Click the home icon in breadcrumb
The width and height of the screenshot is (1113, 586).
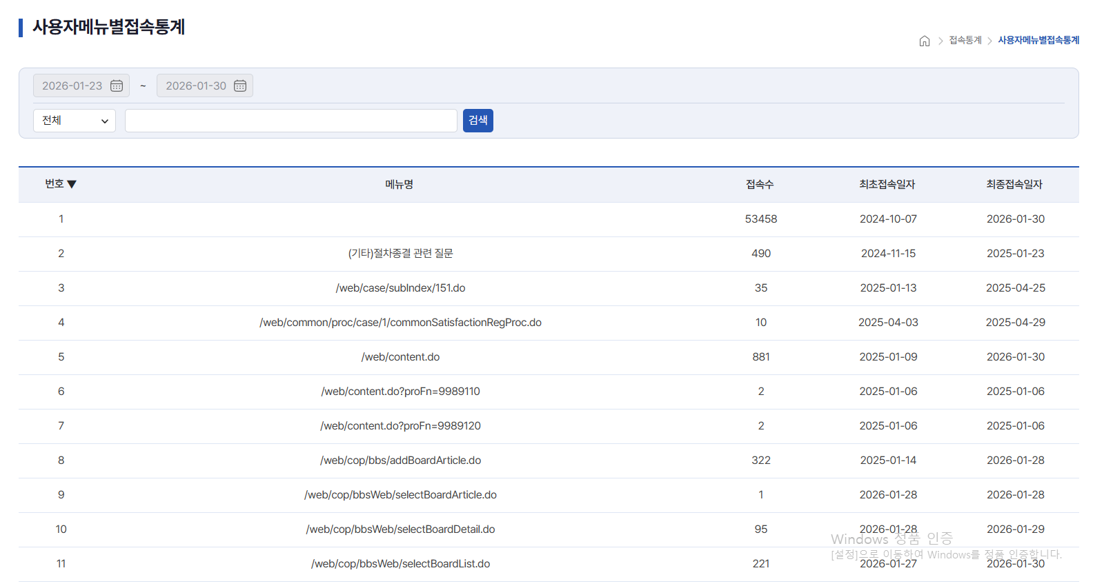tap(924, 41)
